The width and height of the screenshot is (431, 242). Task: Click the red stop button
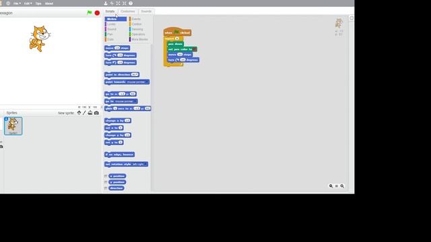pyautogui.click(x=97, y=13)
